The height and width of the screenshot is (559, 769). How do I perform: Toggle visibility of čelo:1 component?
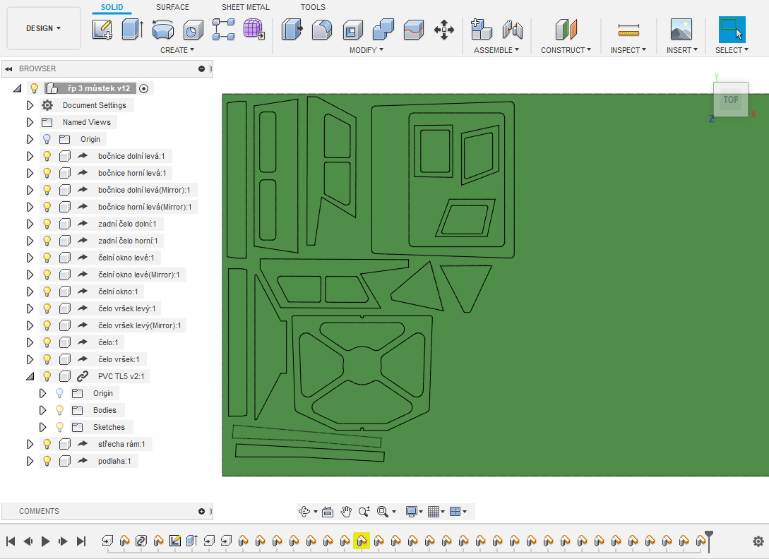(47, 342)
